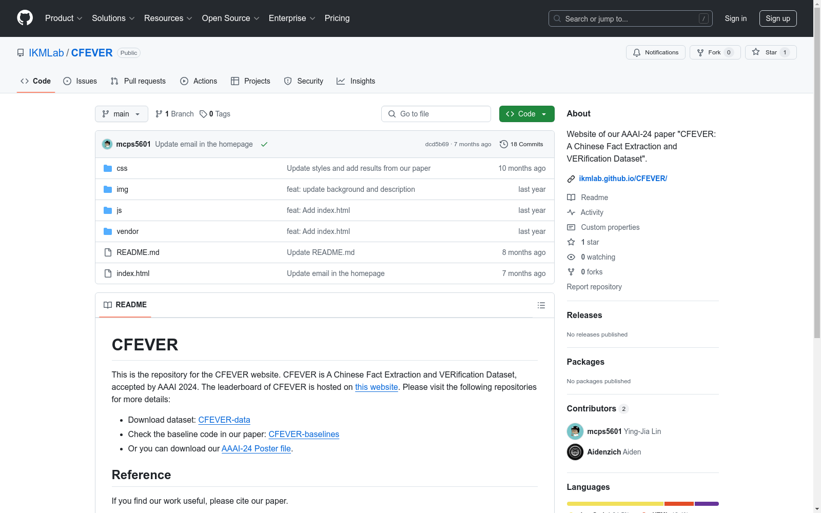Image resolution: width=821 pixels, height=513 pixels.
Task: Click Aidenzich contributor avatar
Action: (575, 452)
